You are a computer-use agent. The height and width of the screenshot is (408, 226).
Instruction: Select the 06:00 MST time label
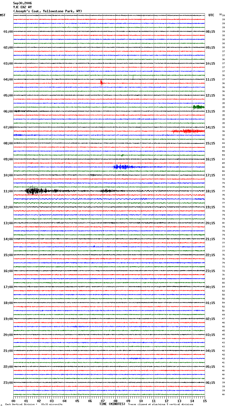[x=8, y=111]
